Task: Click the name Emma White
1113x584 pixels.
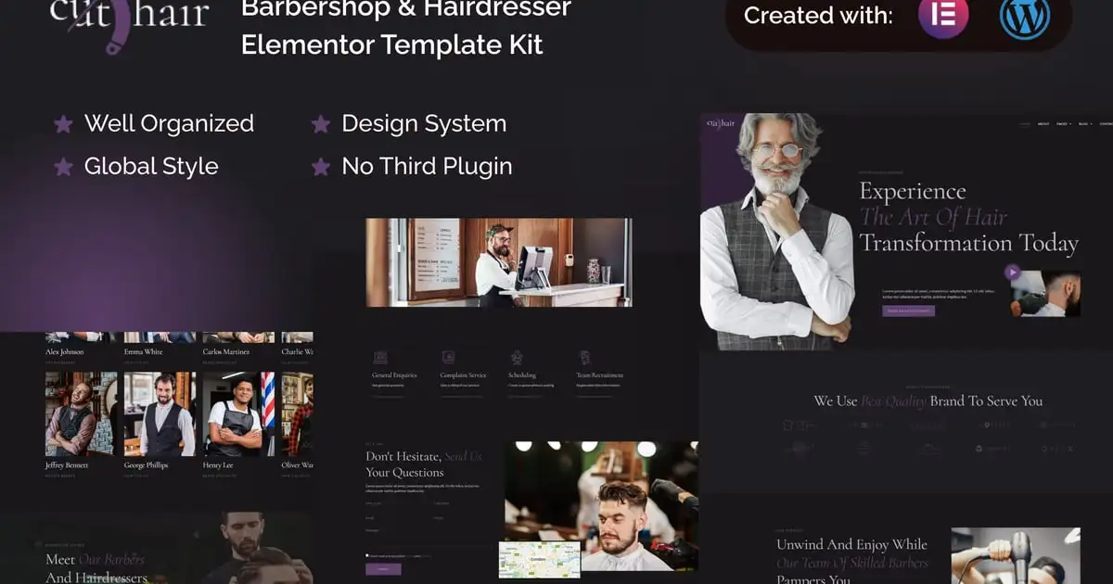Action: [x=144, y=352]
